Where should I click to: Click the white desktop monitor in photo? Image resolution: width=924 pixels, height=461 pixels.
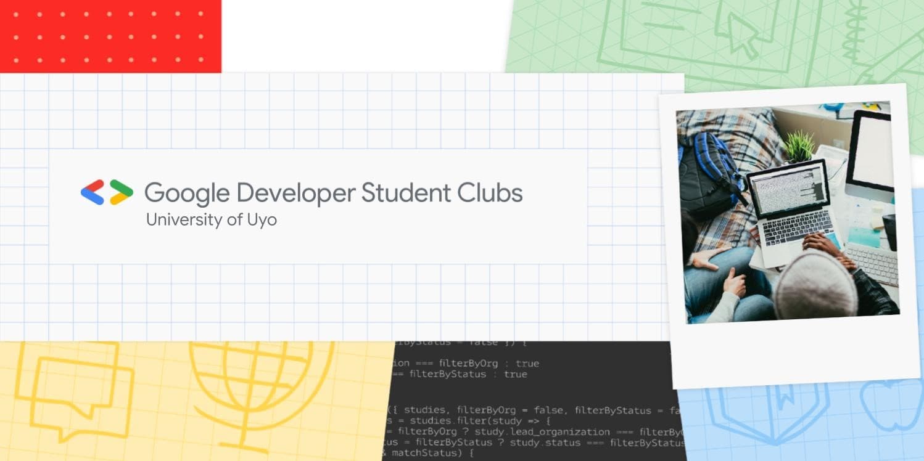[x=870, y=154]
